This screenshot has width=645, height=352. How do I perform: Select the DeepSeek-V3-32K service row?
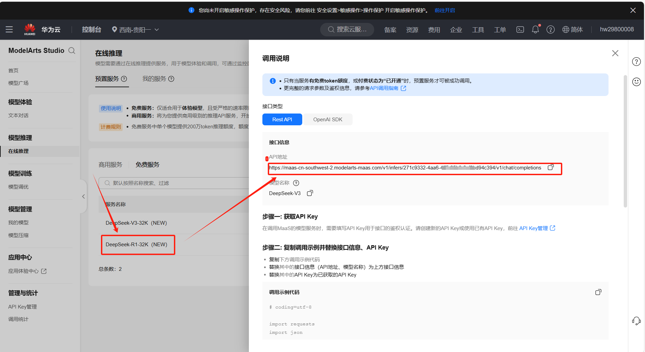coord(136,223)
